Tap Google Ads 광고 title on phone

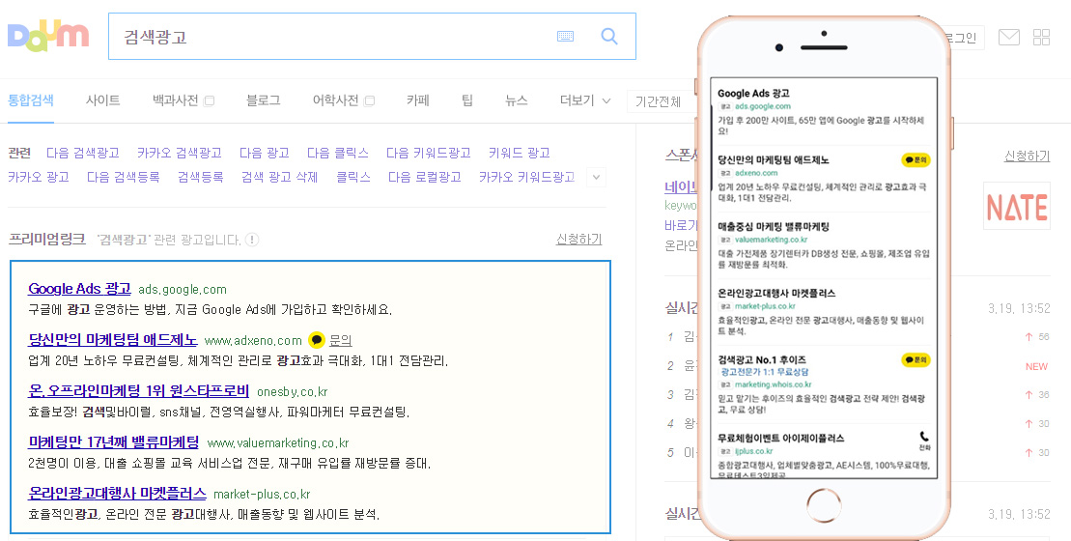pyautogui.click(x=753, y=93)
